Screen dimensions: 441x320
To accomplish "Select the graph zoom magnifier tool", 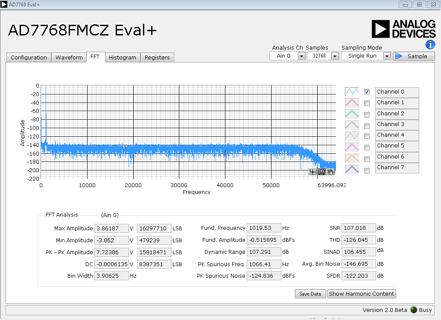I will point(321,171).
